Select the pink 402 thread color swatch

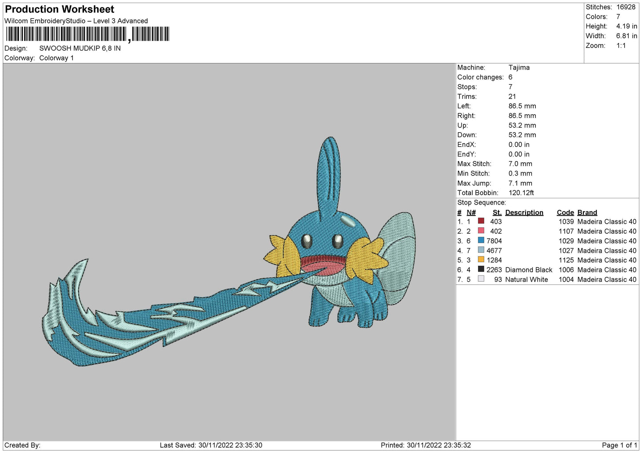point(481,231)
